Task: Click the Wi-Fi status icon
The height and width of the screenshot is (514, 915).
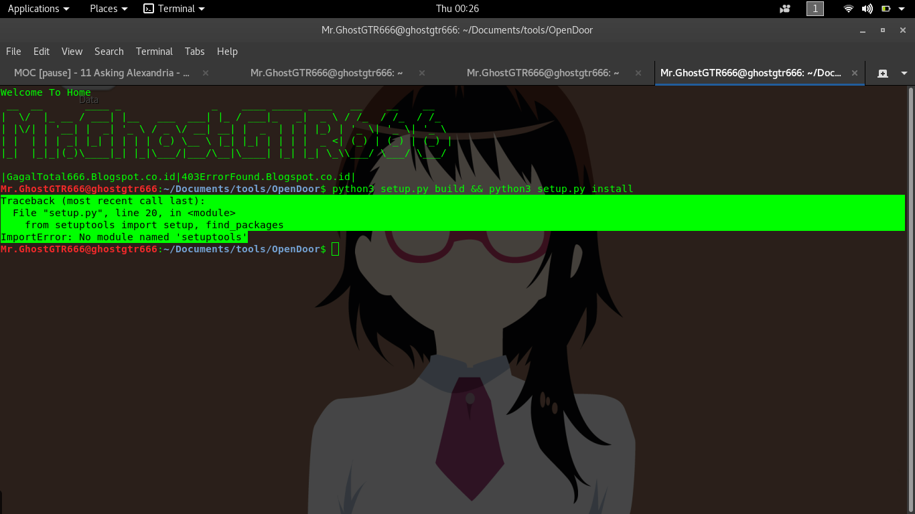Action: (x=849, y=9)
